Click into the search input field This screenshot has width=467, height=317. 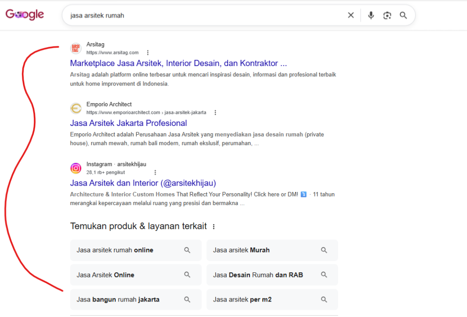[206, 15]
